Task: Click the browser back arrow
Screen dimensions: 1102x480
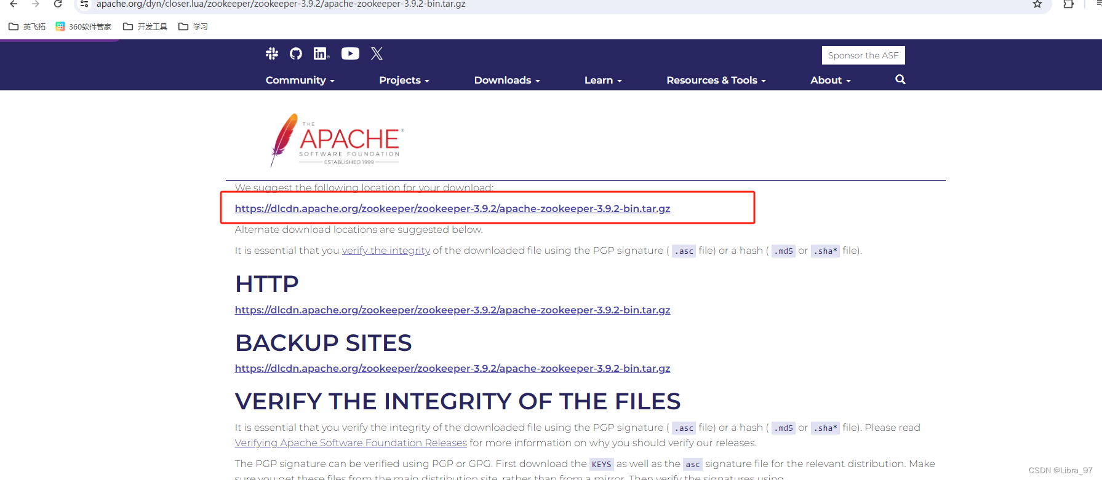Action: pos(14,4)
